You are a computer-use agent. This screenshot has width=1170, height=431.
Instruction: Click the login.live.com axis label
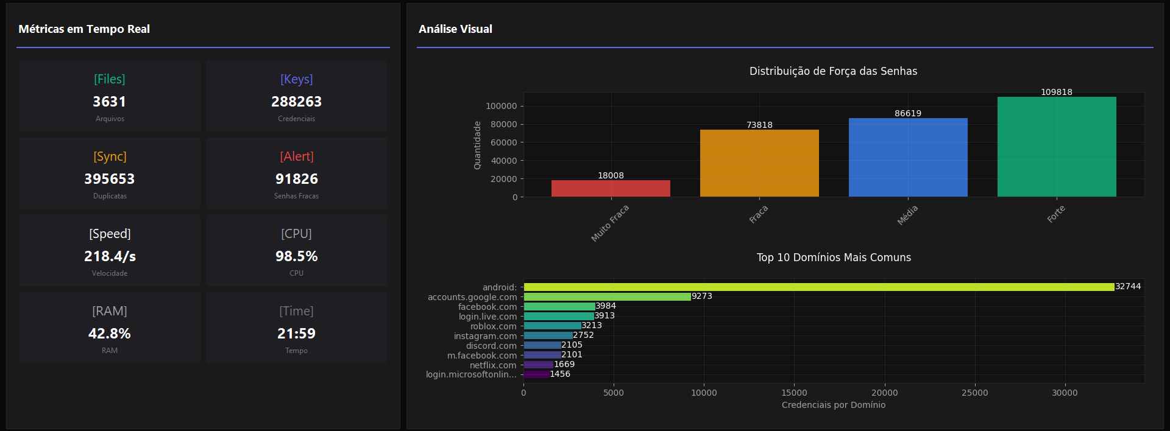[x=487, y=317]
